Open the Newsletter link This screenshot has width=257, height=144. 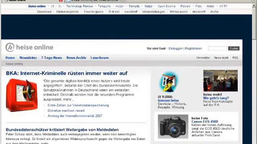[x=203, y=58]
